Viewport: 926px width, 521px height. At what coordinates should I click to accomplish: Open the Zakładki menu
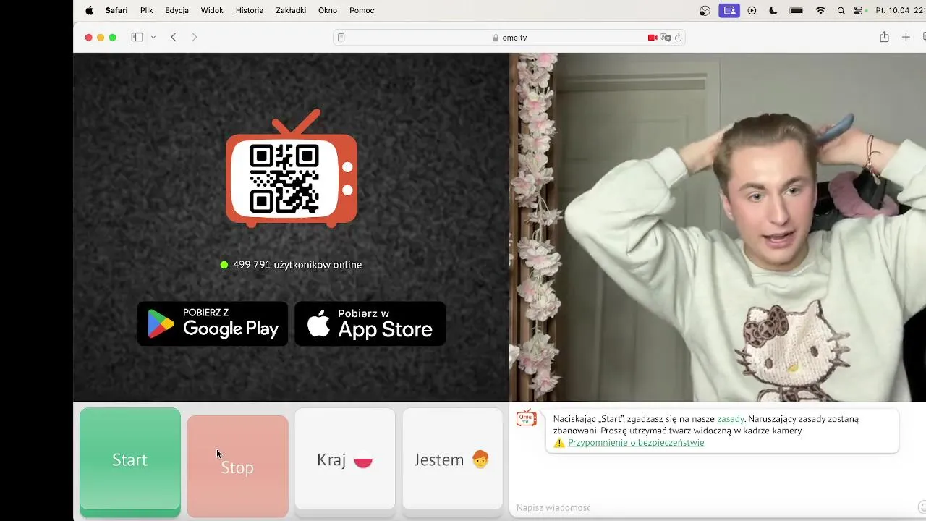point(291,11)
